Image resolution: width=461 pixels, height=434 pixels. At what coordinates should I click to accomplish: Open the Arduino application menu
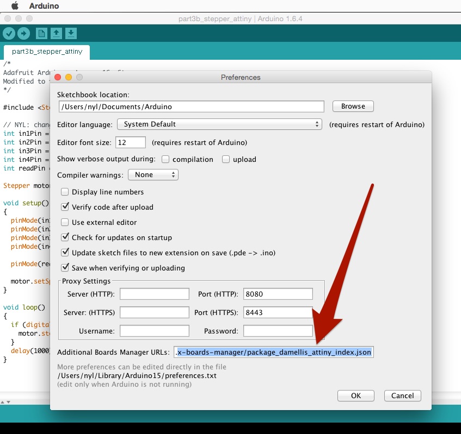pyautogui.click(x=44, y=6)
